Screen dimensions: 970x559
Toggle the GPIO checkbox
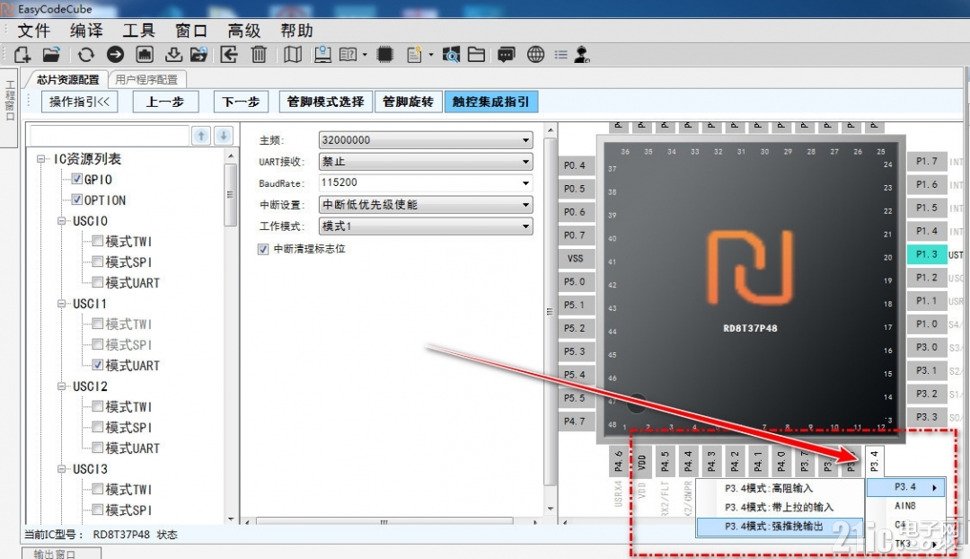(x=76, y=179)
